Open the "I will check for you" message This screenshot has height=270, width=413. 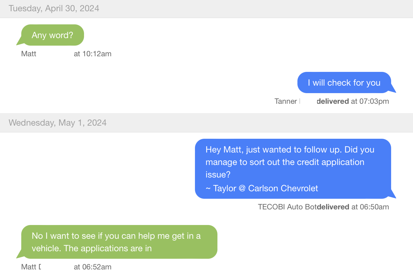[x=344, y=82]
